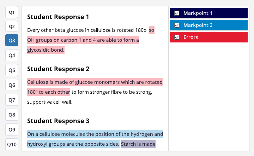Click the purple highlighted 'Starch is made' text
The width and height of the screenshot is (254, 156).
click(138, 144)
